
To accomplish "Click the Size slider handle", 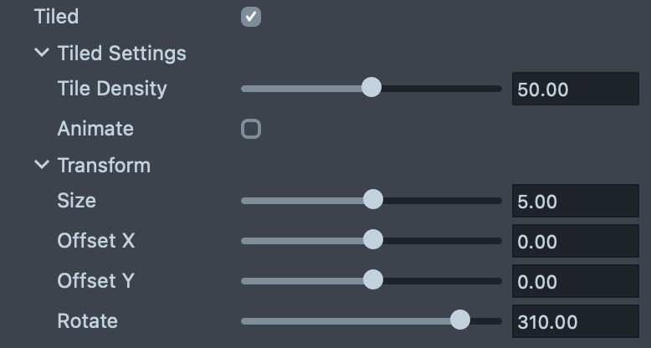I will (x=373, y=200).
